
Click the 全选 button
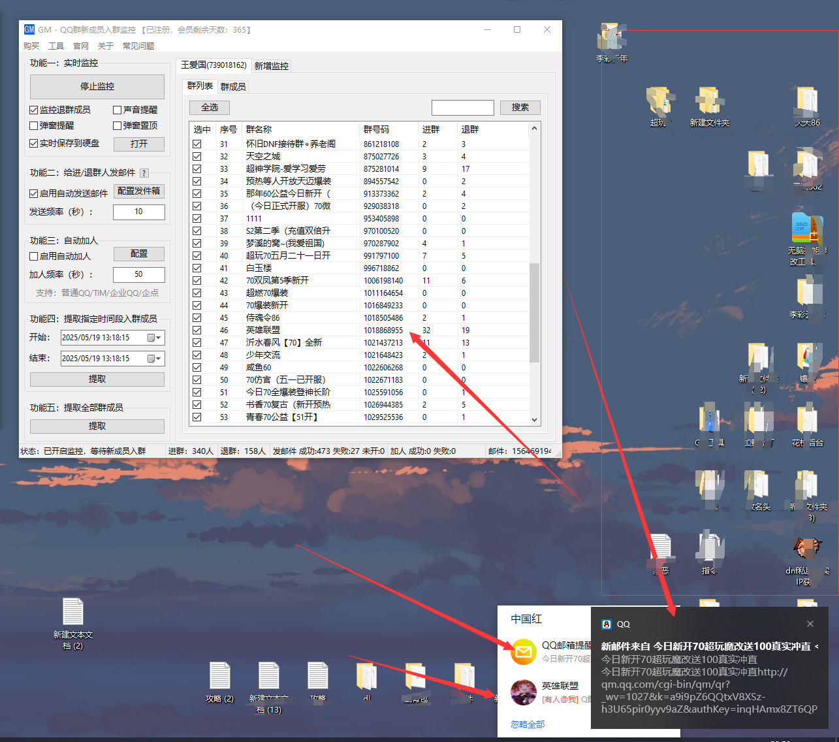click(x=210, y=107)
